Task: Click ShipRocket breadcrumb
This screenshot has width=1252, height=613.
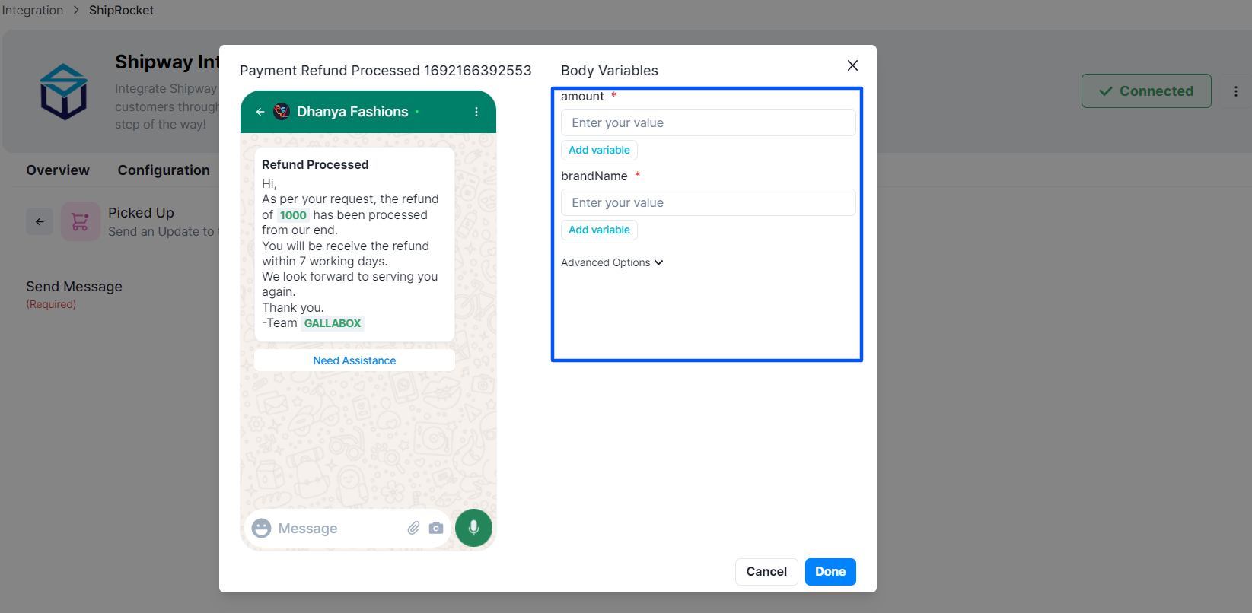Action: 121,11
